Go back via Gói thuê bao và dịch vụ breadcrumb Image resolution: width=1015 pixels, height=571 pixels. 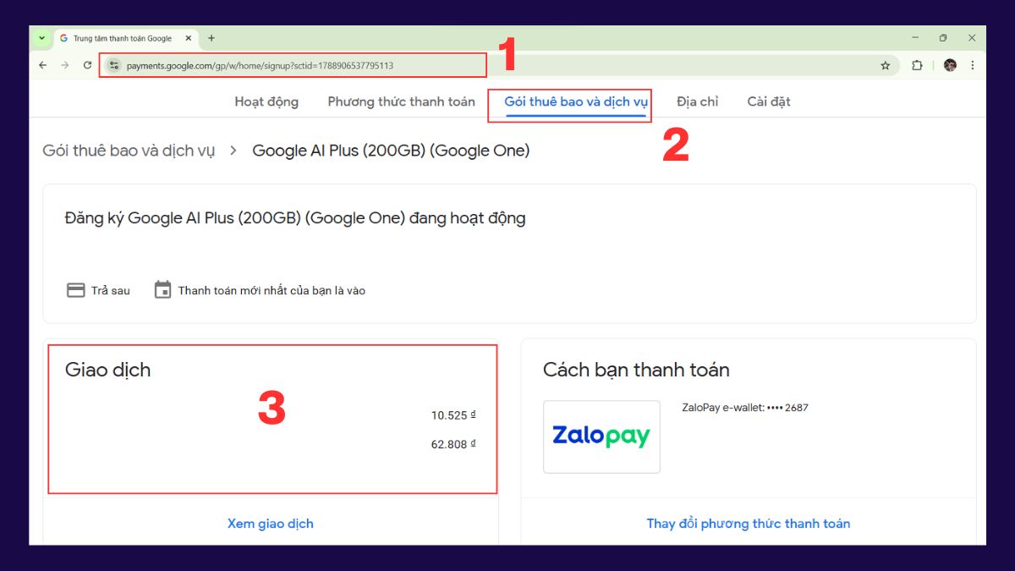[129, 151]
